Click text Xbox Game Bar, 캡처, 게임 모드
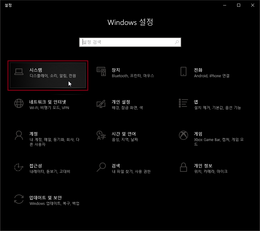The height and width of the screenshot is (231, 260). (219, 142)
